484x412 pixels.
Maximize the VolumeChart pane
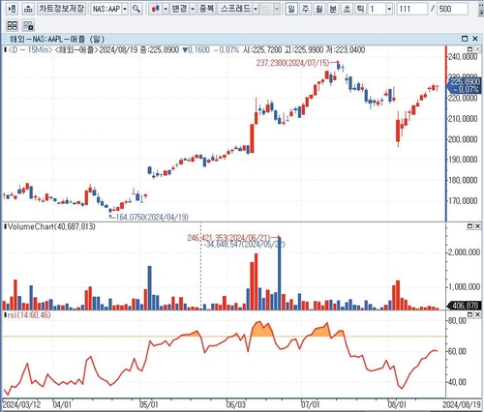(x=469, y=226)
